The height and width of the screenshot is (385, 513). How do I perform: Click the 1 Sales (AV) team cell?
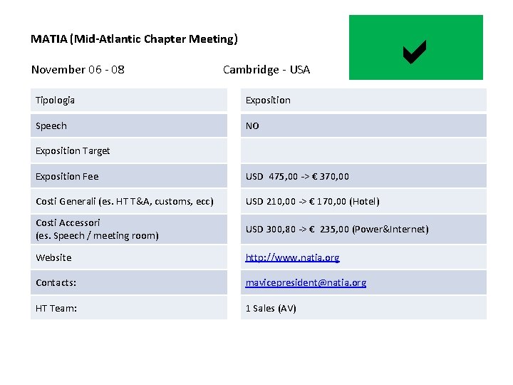[363, 308]
